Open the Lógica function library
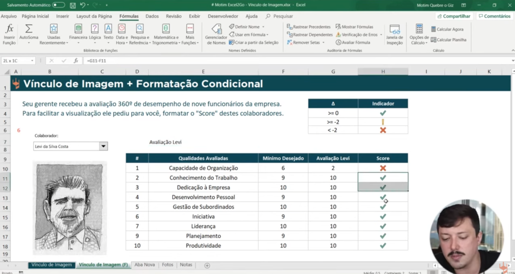Screen dimensions: 515x274 pyautogui.click(x=95, y=34)
